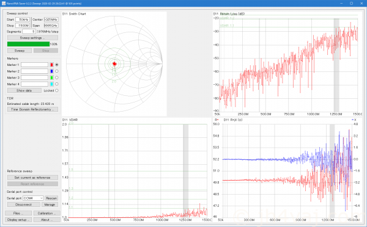Viewport: 367px width, 227px height.
Task: Click Set current as reference
Action: click(32, 178)
